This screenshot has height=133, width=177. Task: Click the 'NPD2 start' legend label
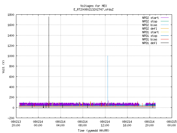point(150,18)
